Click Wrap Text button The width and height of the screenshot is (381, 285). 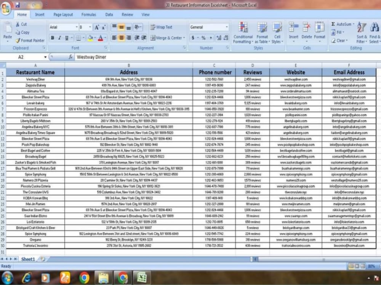pos(161,27)
